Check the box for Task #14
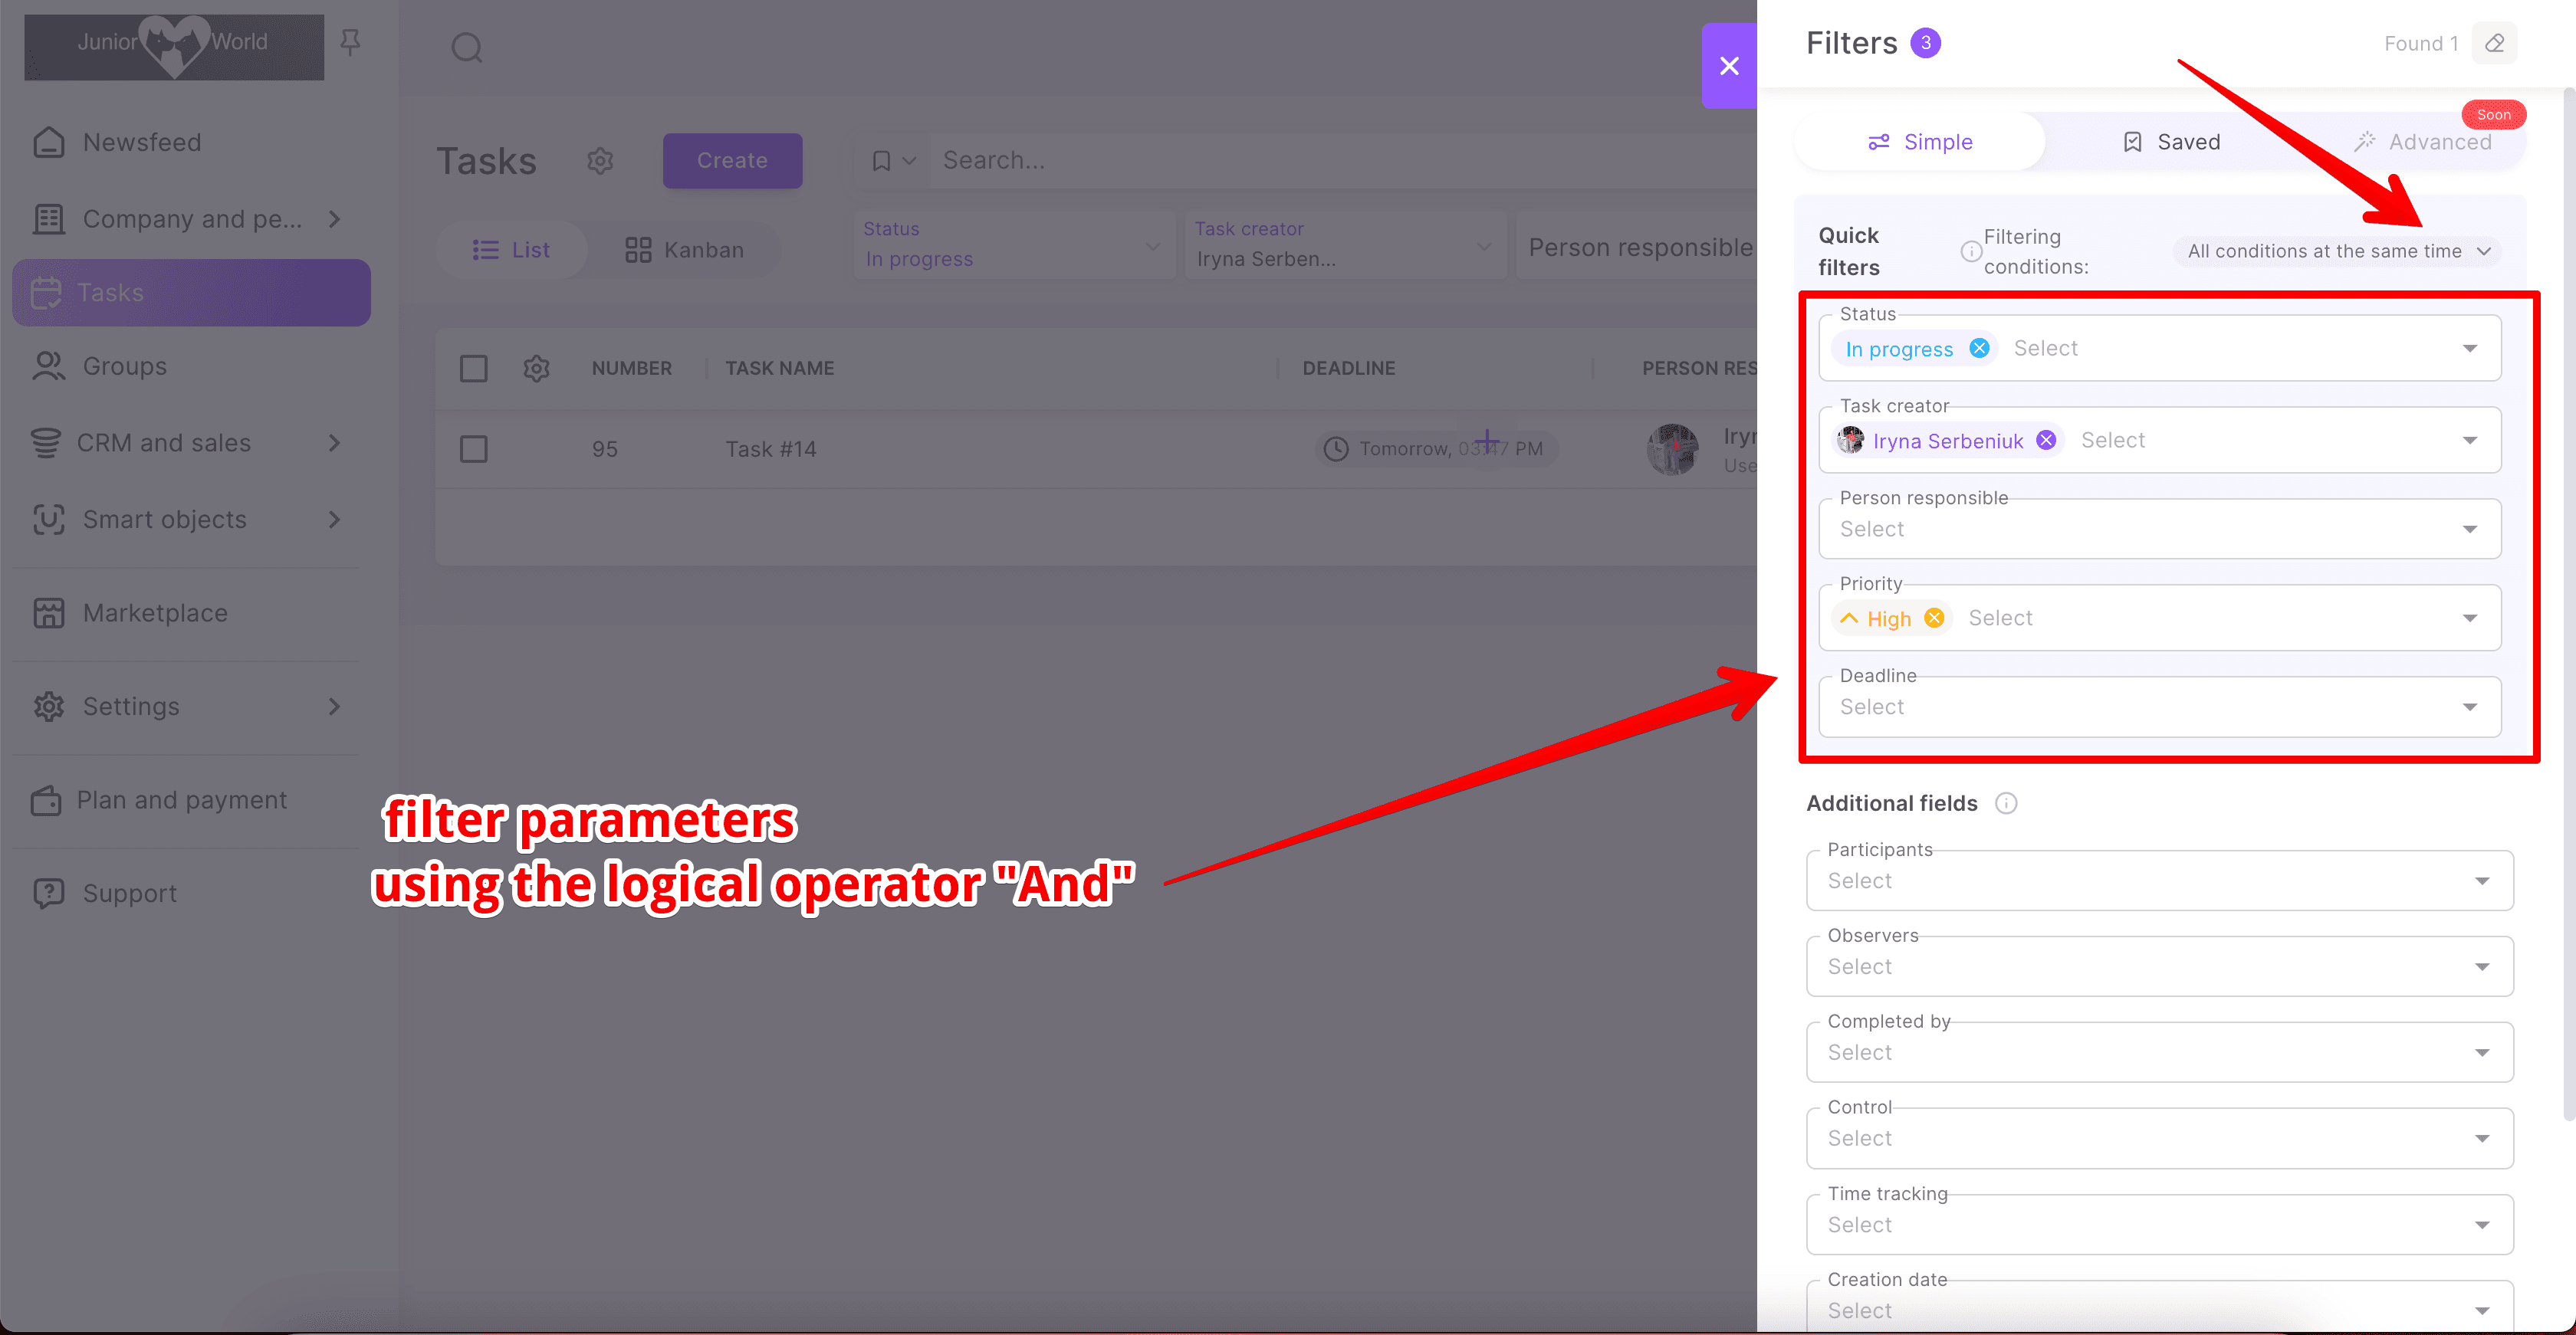Screen dimensions: 2576x1335 473,448
